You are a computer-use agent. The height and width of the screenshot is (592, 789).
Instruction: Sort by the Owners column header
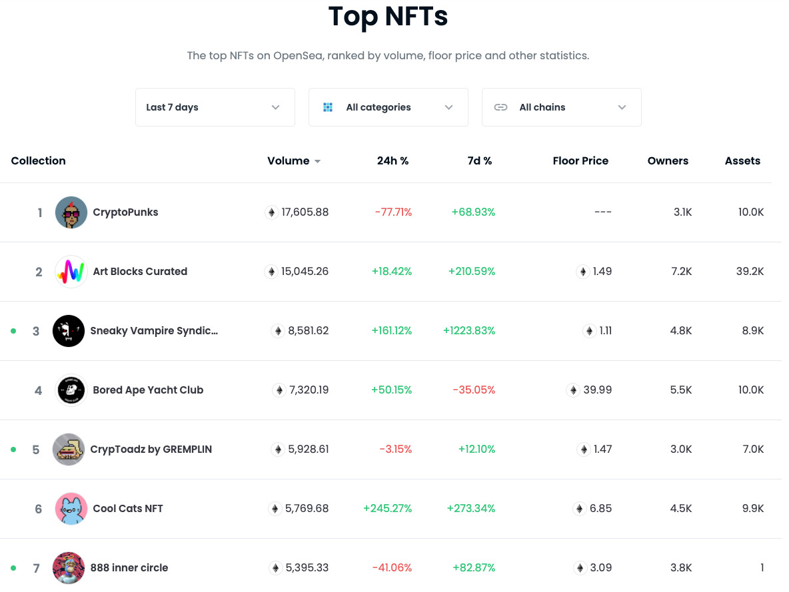coord(668,161)
